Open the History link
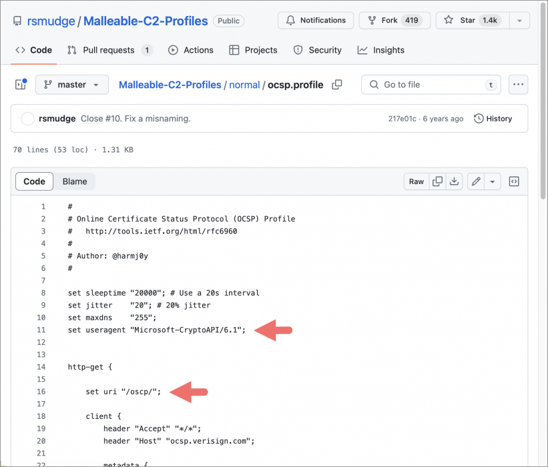548x467 pixels. coord(493,119)
